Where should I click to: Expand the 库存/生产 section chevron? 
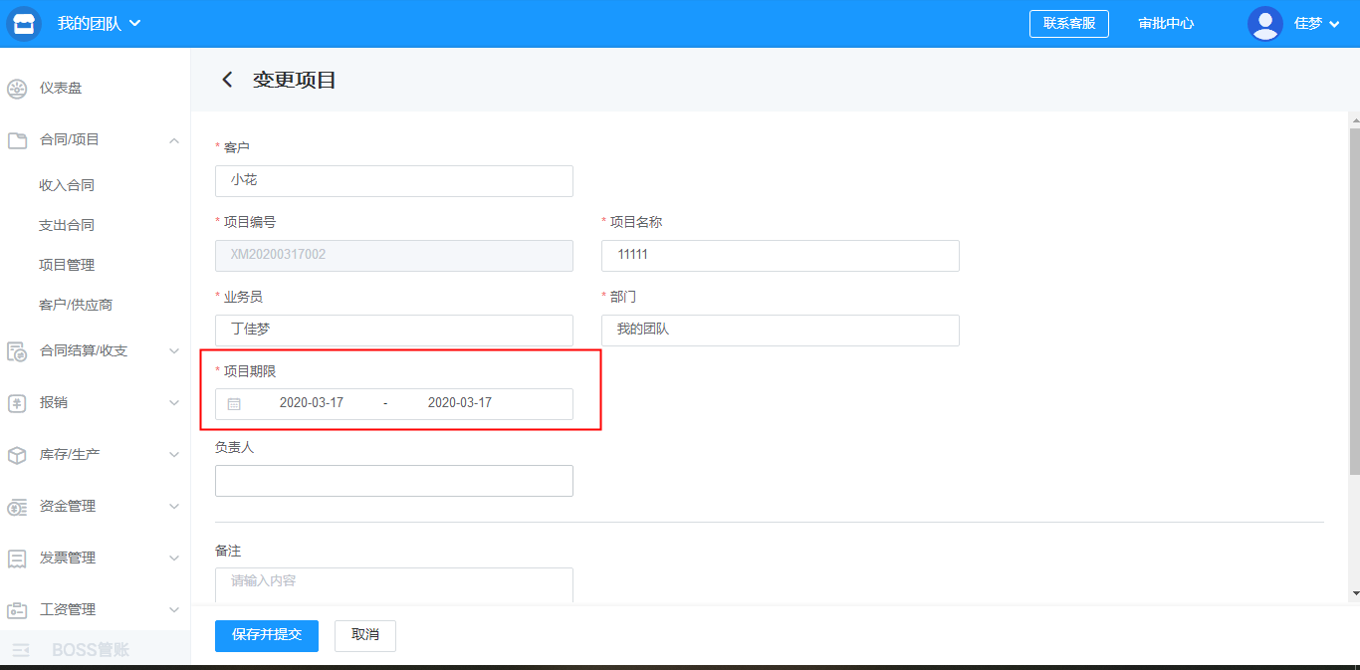click(x=174, y=455)
